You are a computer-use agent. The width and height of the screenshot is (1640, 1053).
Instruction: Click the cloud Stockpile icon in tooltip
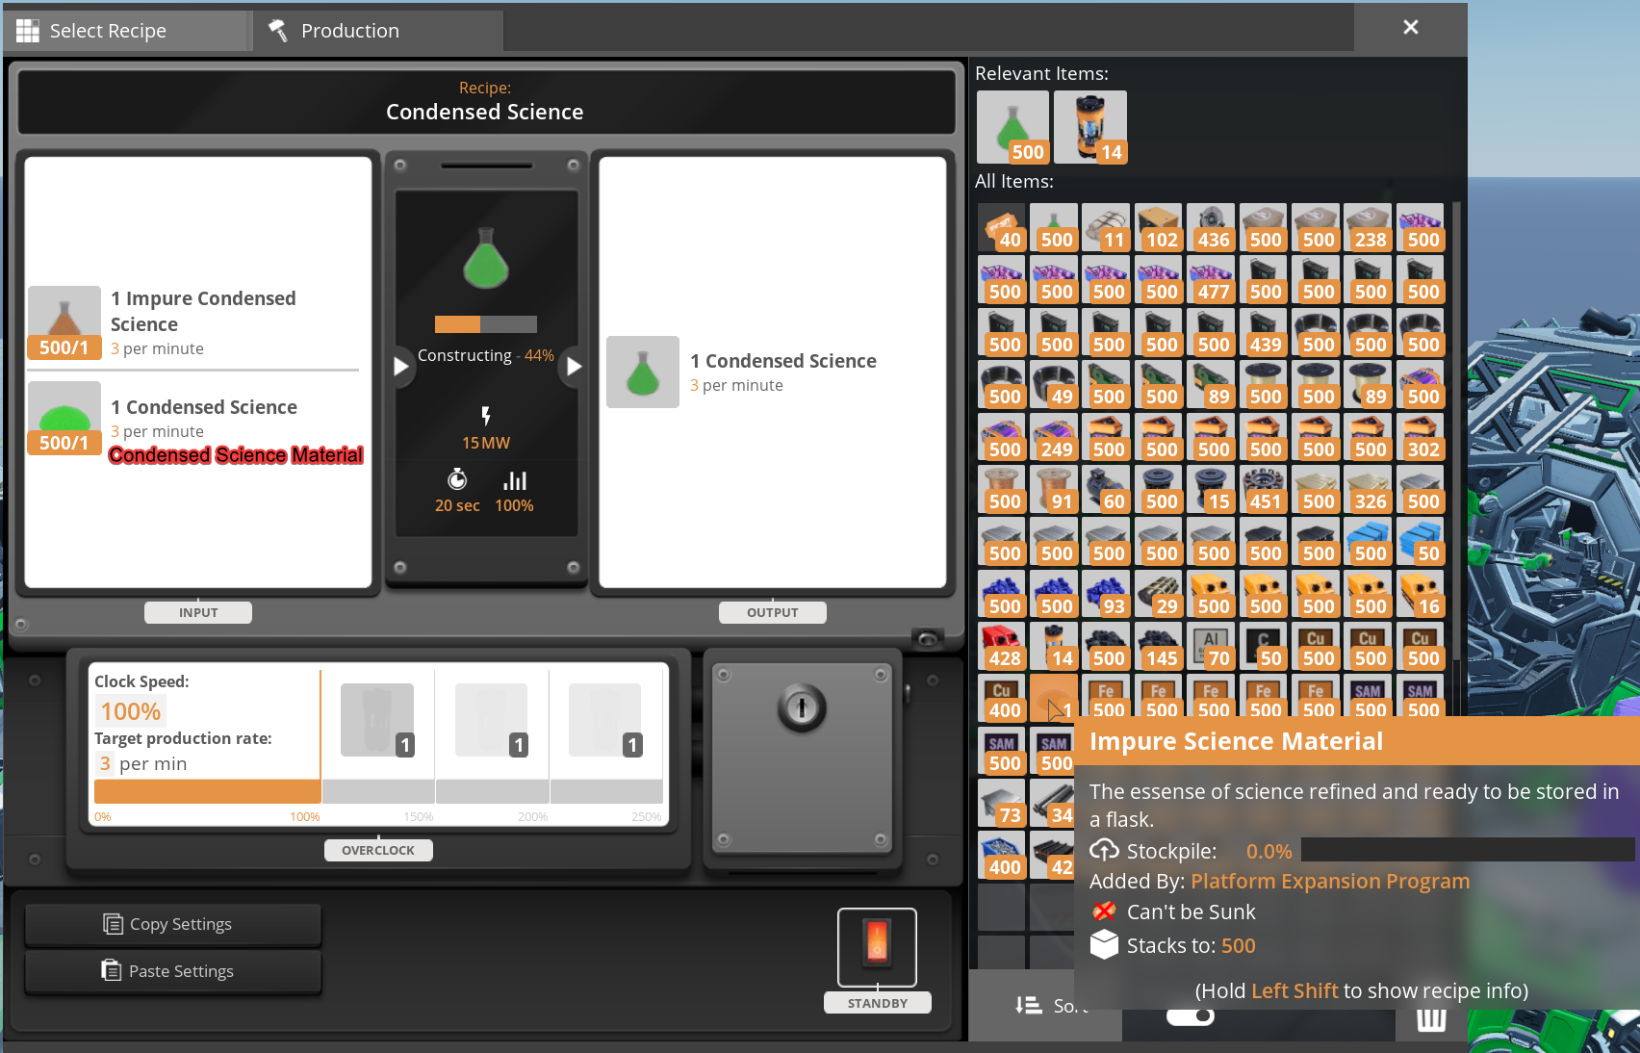tap(1104, 851)
